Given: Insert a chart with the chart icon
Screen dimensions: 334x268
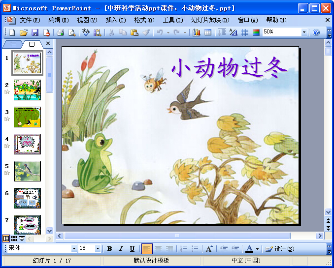Looking at the screenshot, I should [197, 32].
